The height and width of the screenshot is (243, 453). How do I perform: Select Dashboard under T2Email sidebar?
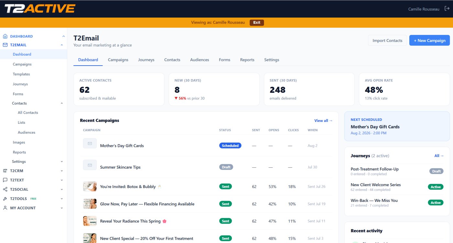(x=22, y=54)
